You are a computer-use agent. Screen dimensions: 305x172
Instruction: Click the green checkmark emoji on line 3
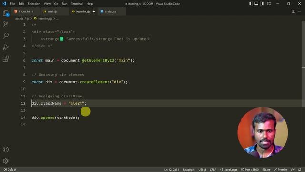(61, 39)
